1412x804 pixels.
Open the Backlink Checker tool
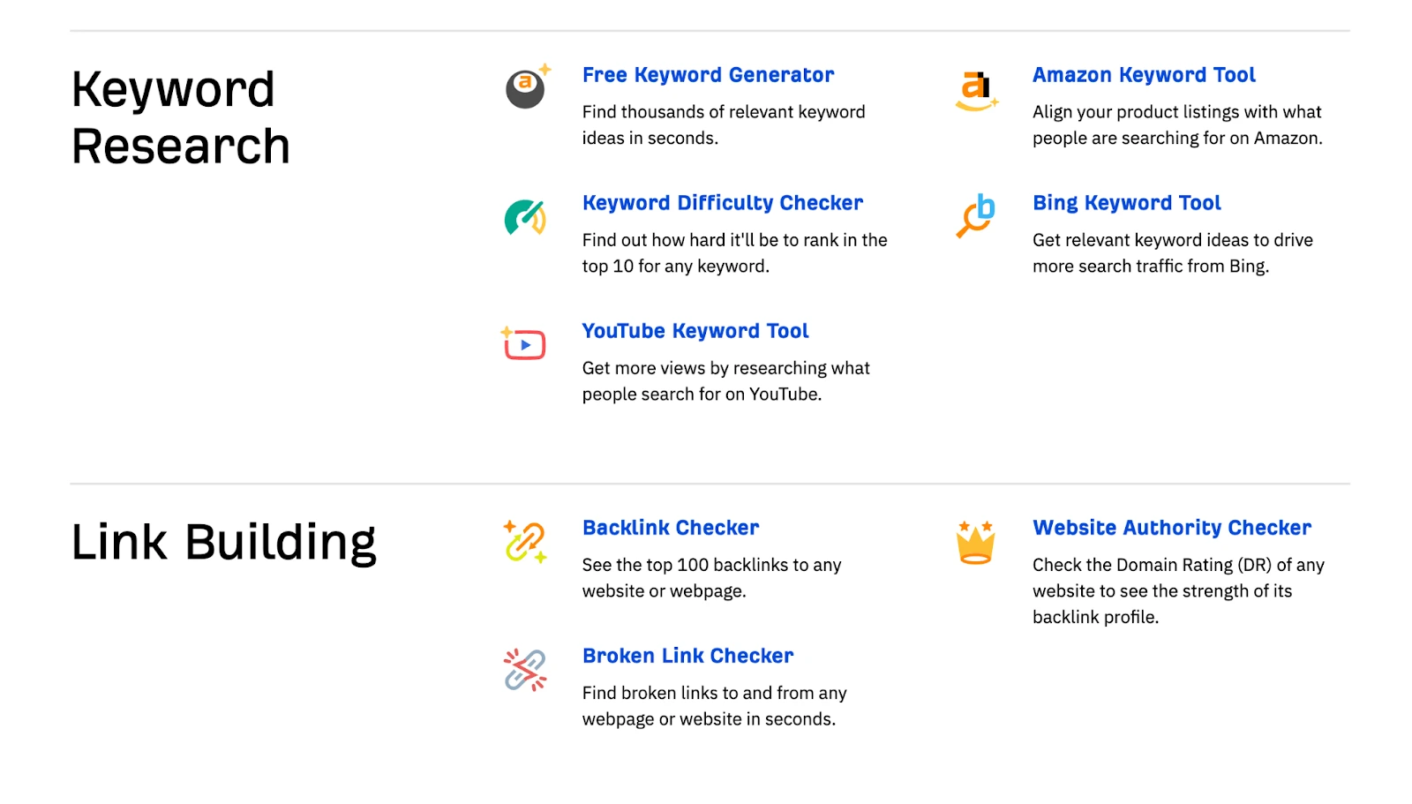pos(670,528)
